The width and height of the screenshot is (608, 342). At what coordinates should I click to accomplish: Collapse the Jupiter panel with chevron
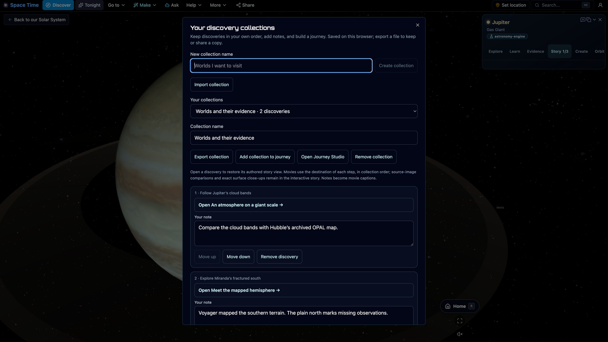point(594,20)
